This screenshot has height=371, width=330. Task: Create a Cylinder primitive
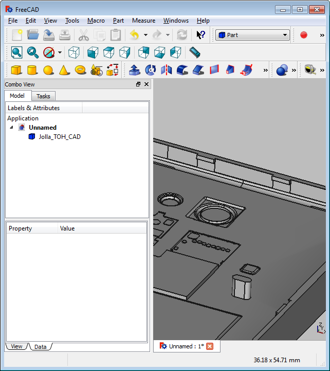pos(32,70)
